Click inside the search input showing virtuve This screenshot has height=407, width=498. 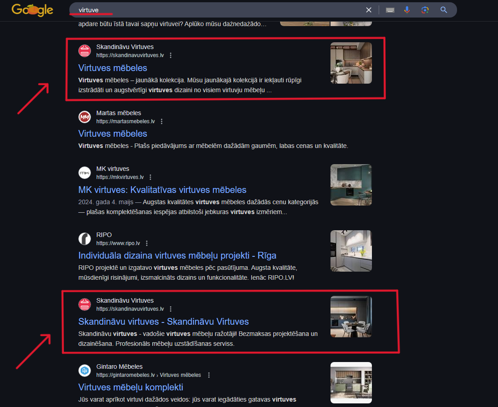180,9
